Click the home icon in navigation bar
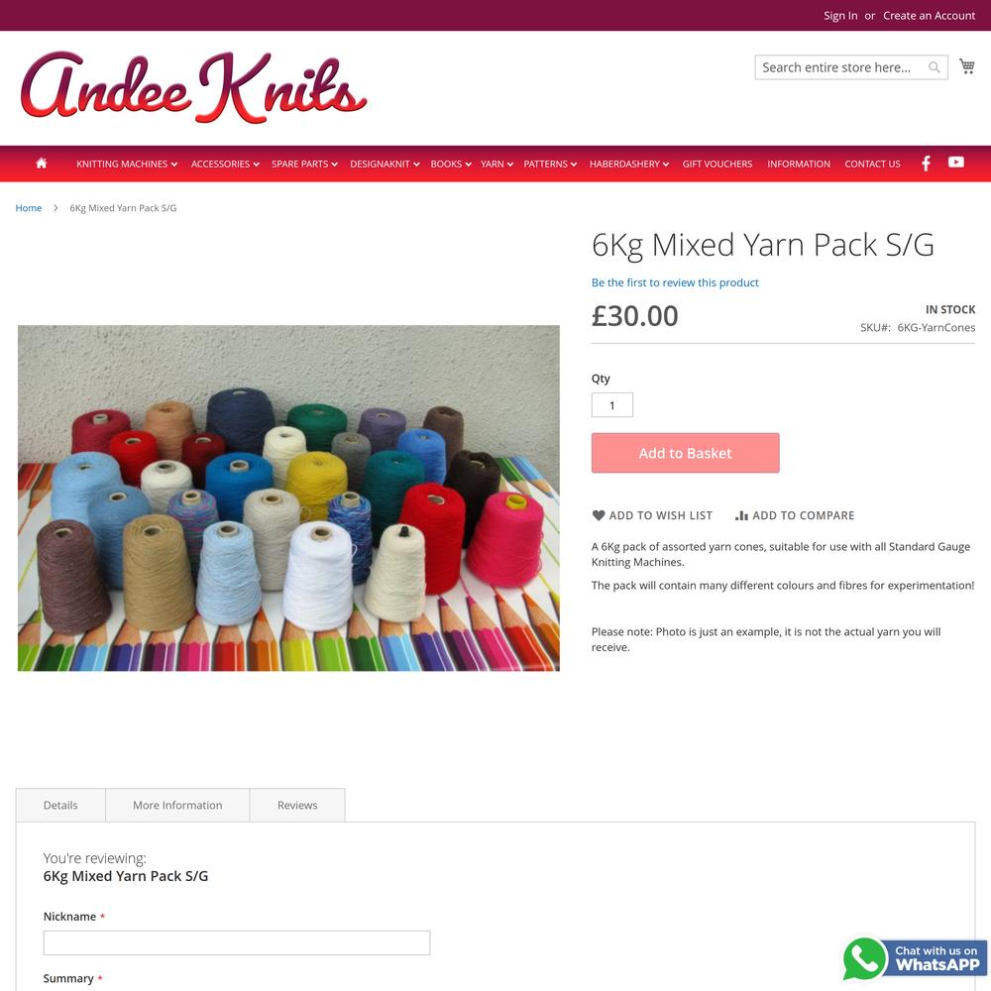The image size is (991, 991). pyautogui.click(x=42, y=164)
